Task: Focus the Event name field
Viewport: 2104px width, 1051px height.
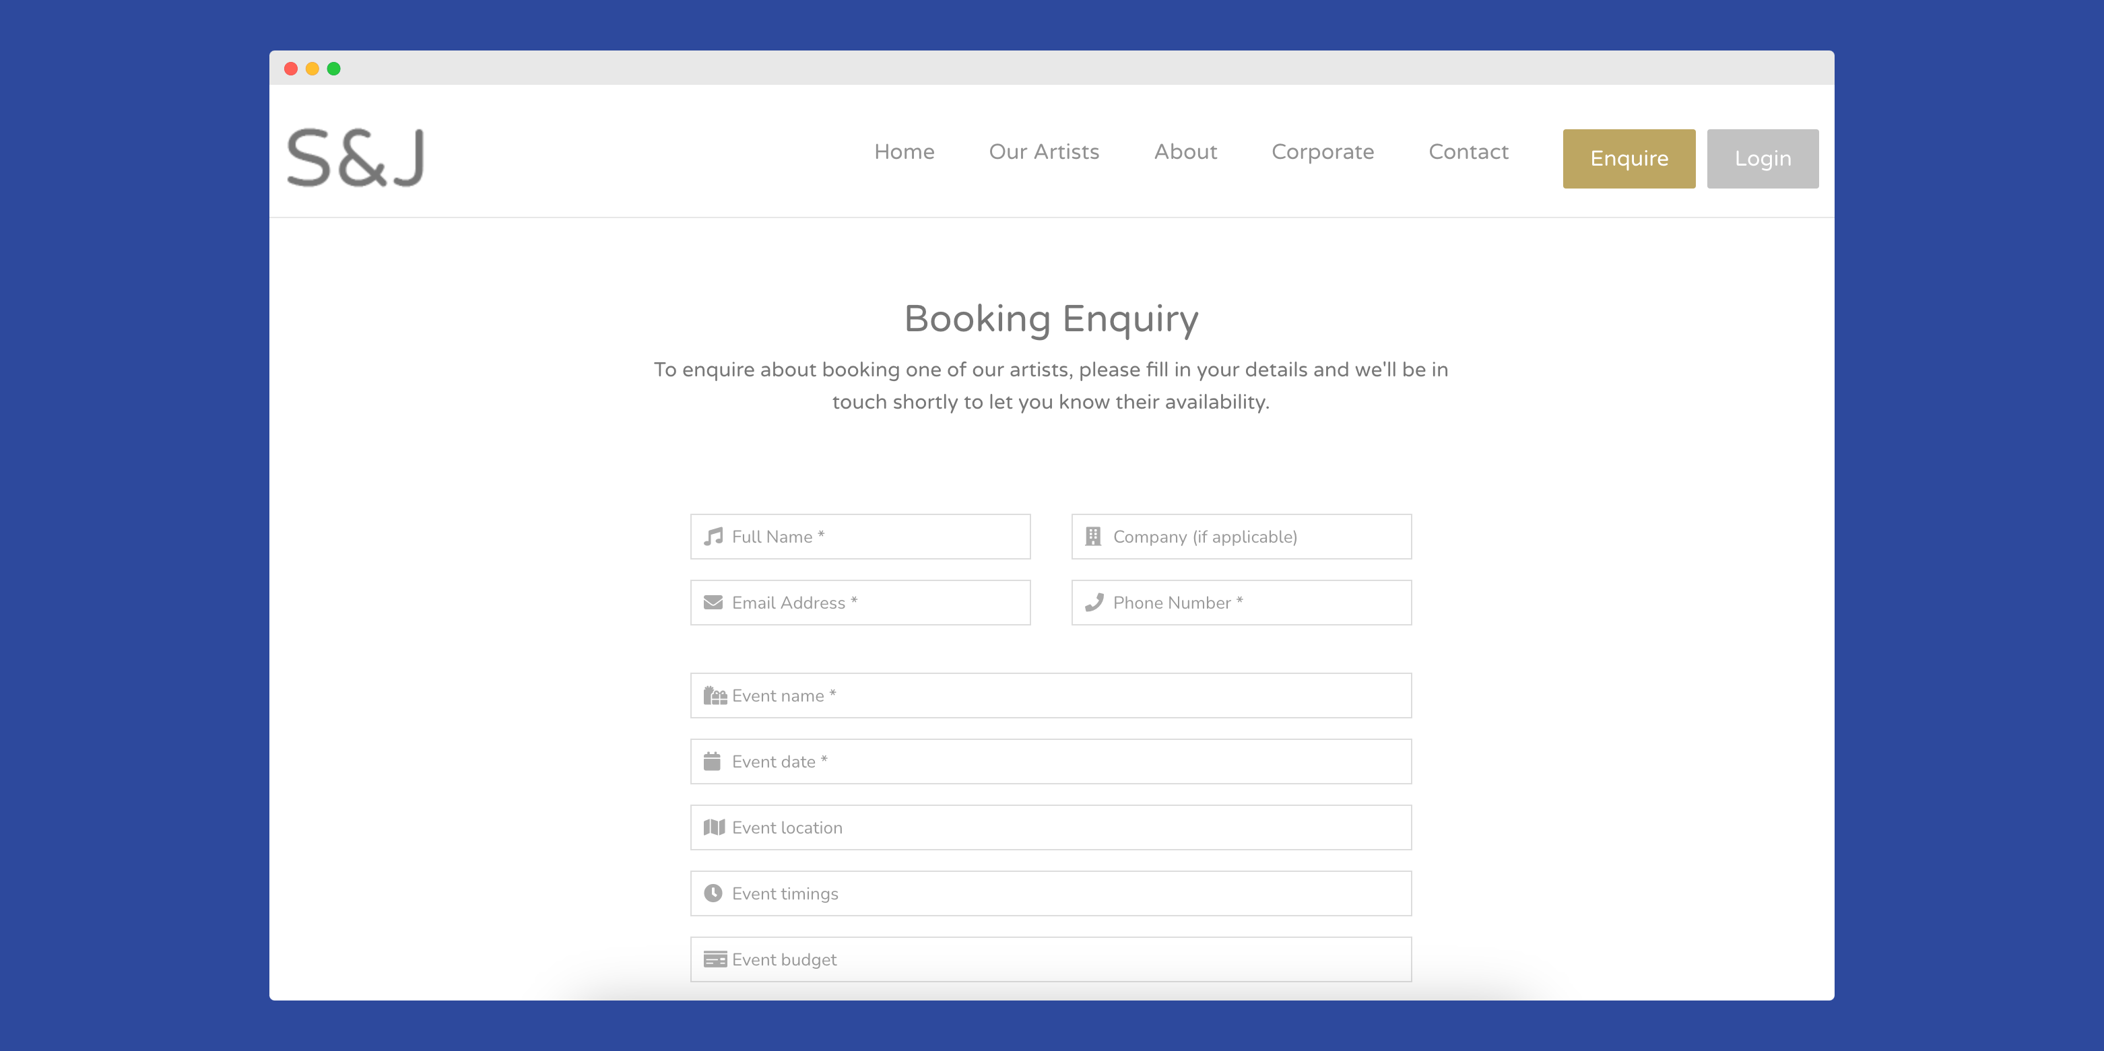Action: (1051, 696)
